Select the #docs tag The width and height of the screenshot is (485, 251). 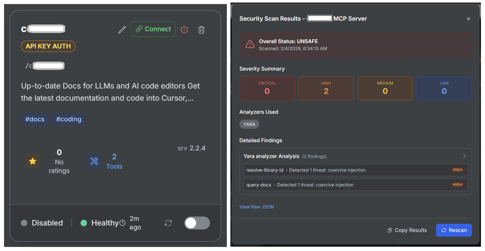35,119
